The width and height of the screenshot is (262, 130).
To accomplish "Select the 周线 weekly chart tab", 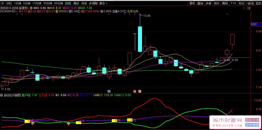I will pos(76,3).
